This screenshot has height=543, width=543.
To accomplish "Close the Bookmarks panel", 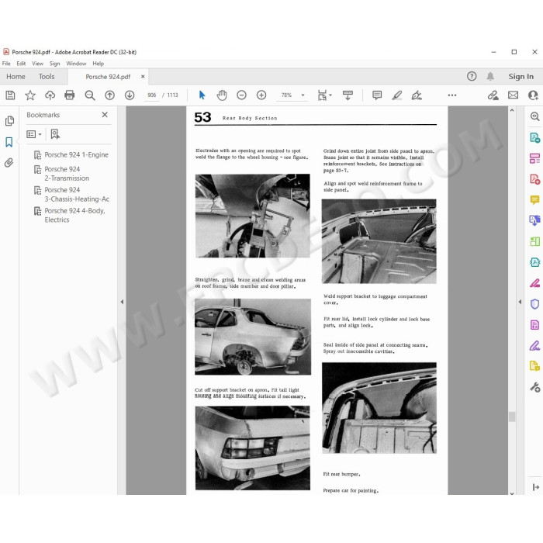I will (x=105, y=115).
